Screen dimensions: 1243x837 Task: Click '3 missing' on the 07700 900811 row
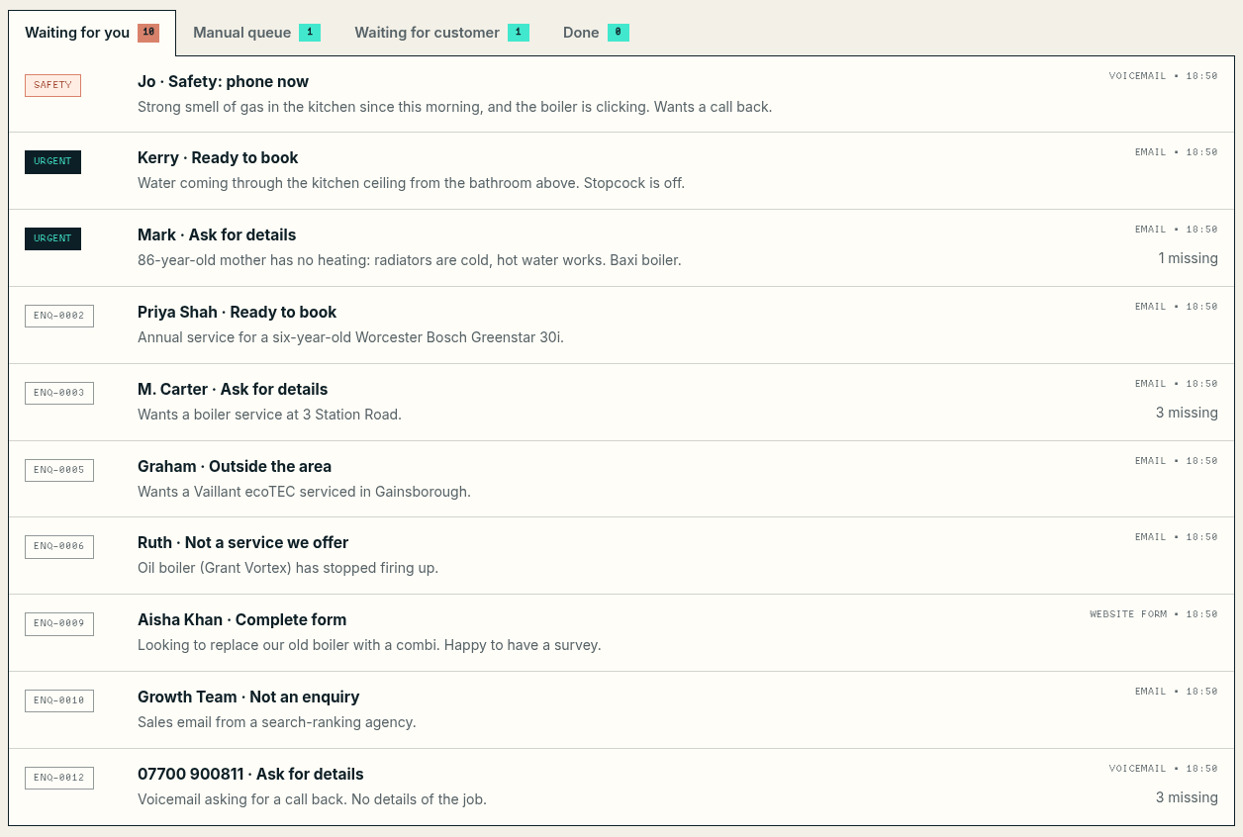[x=1187, y=797]
